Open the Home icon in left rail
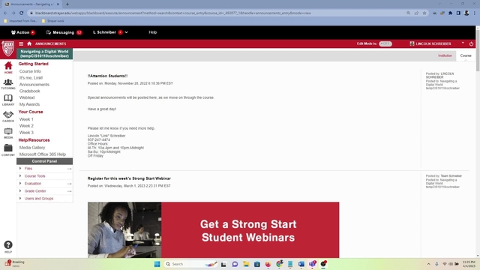480x270 pixels. [8, 67]
